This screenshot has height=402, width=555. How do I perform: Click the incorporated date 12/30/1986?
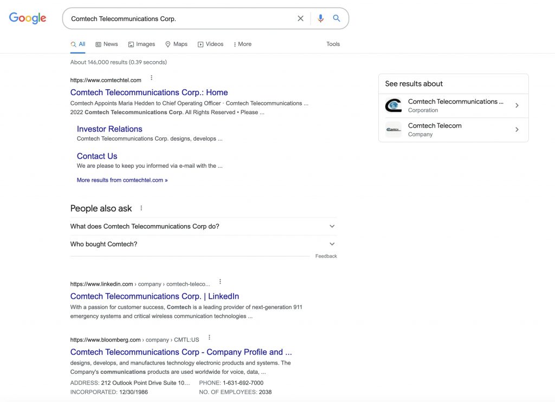click(x=133, y=392)
